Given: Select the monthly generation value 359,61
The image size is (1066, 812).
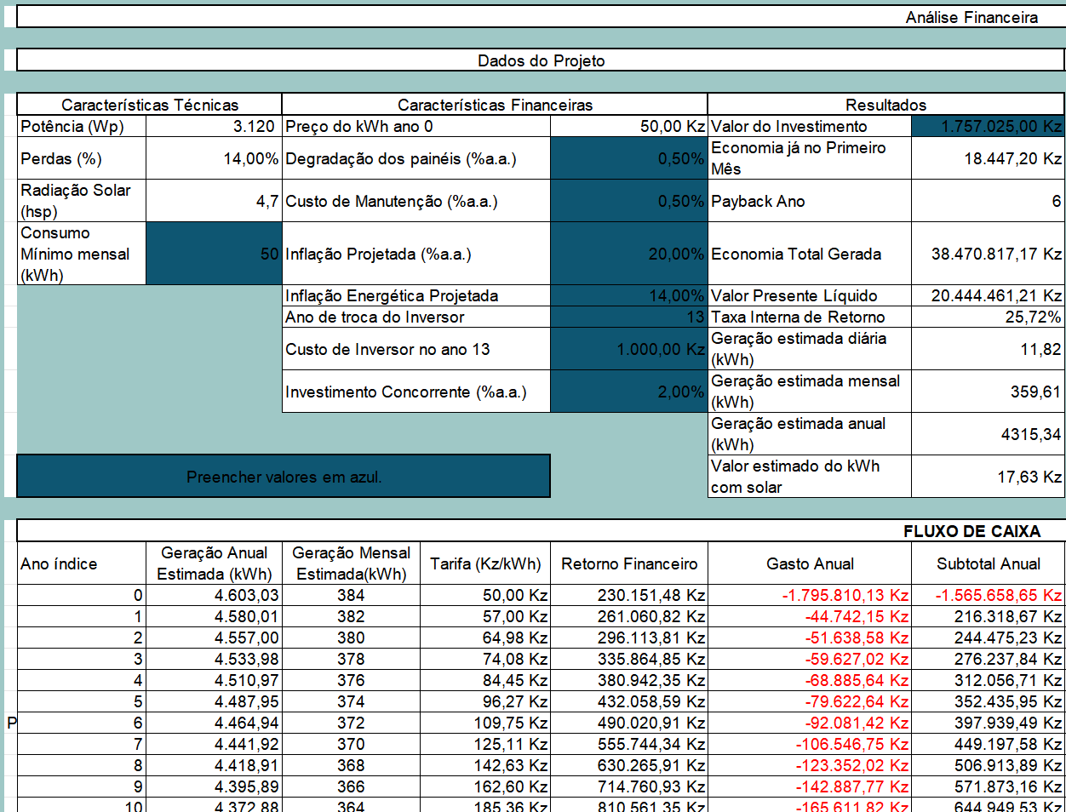Looking at the screenshot, I should (x=988, y=392).
